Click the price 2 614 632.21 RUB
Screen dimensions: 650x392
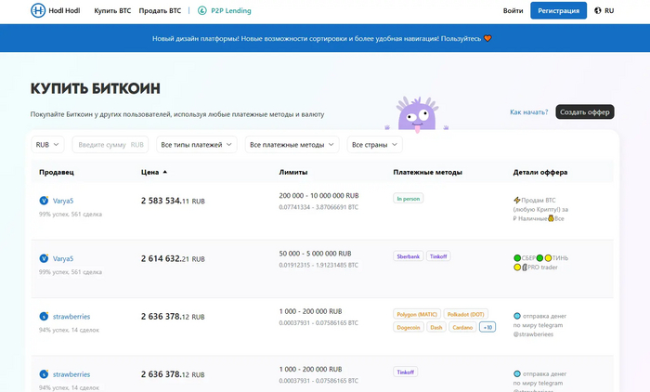tap(173, 258)
